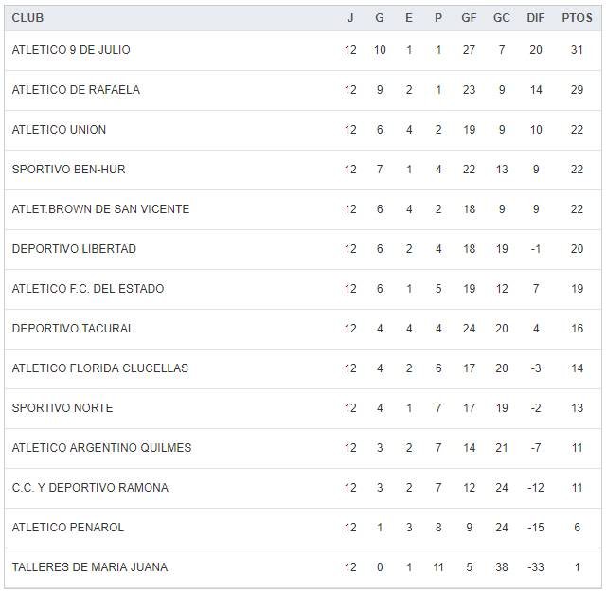606x593 pixels.
Task: Open the ATLETICO 9 DE JULIO club
Action: (x=71, y=50)
